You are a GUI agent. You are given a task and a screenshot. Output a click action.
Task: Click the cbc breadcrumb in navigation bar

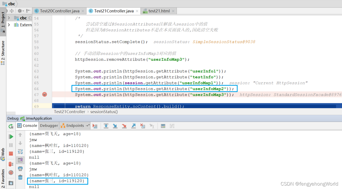pos(9,4)
